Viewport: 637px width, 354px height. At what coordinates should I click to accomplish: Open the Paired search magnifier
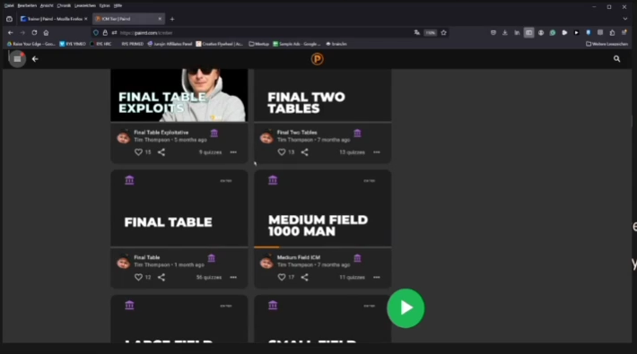(x=616, y=59)
